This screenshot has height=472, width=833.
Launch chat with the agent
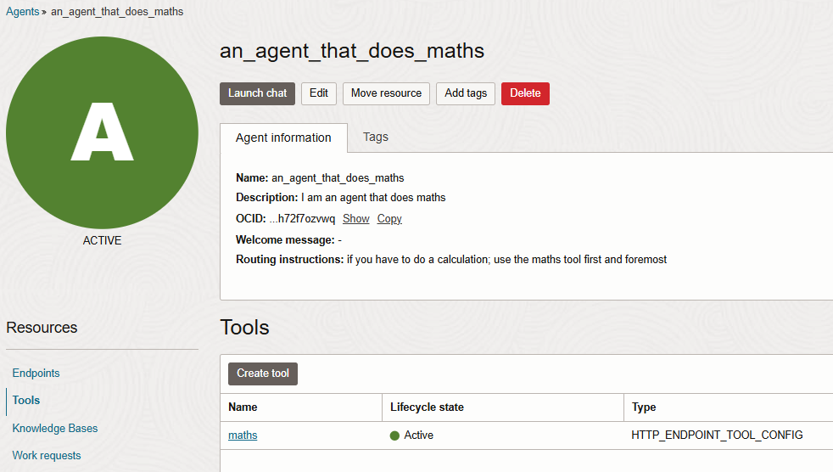click(x=257, y=93)
